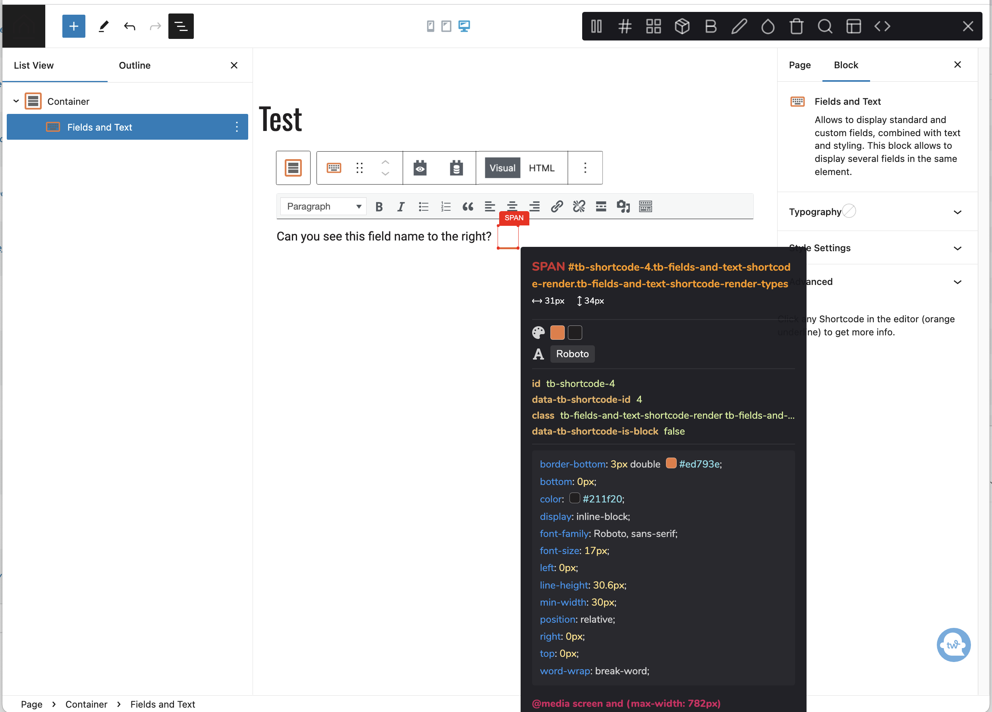The image size is (992, 712).
Task: Align text left
Action: [x=490, y=206]
